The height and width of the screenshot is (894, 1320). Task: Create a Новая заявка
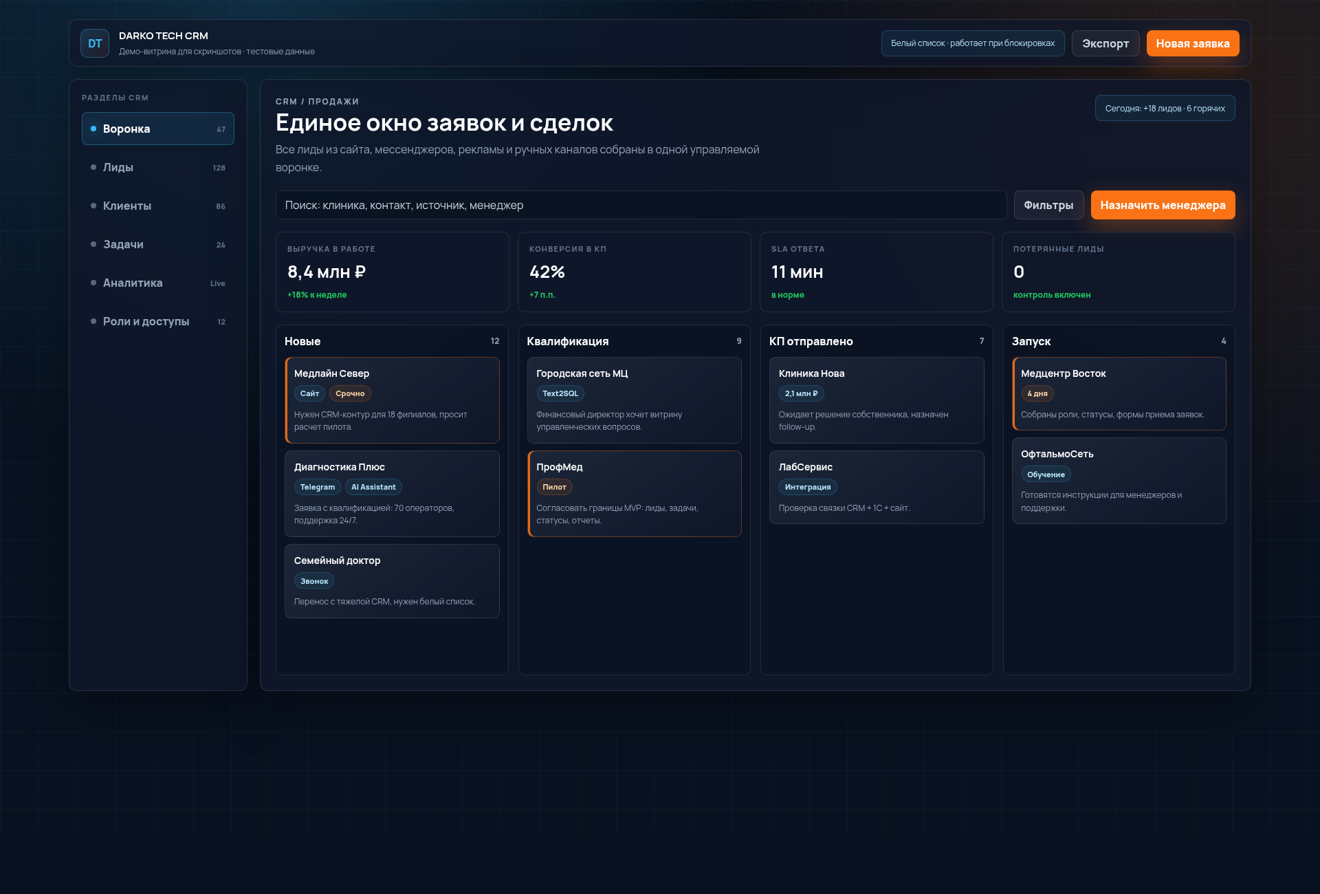click(1193, 43)
